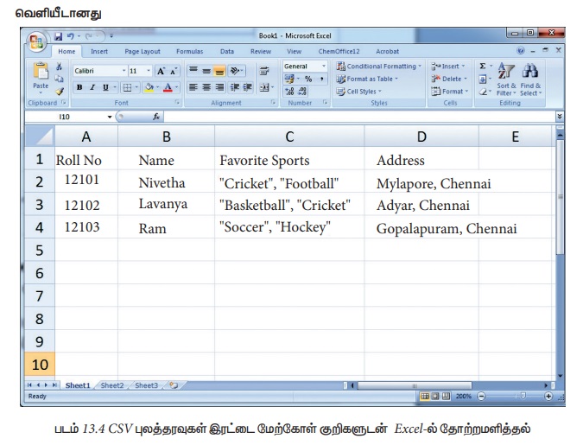The image size is (583, 445).
Task: Click the insert function fx icon
Action: coord(156,116)
